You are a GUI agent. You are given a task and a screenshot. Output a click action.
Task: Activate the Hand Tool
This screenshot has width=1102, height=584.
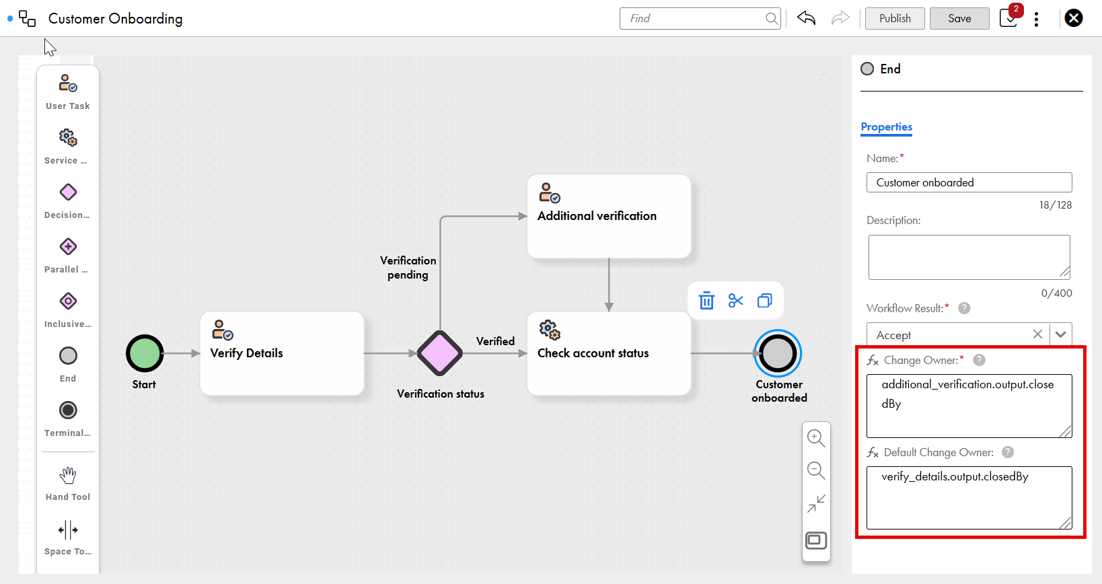point(68,475)
